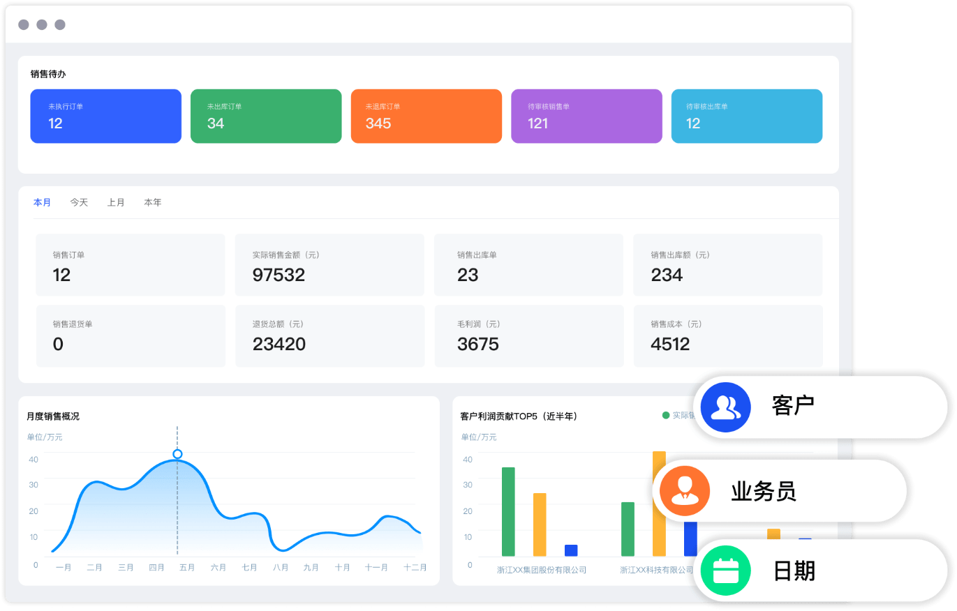Click the blue 客户 customer icon

[725, 407]
